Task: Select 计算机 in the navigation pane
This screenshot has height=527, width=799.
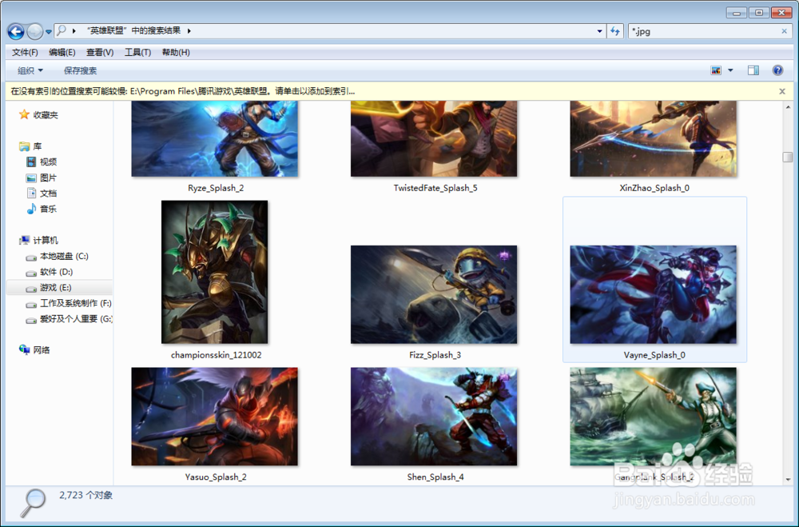Action: tap(38, 240)
